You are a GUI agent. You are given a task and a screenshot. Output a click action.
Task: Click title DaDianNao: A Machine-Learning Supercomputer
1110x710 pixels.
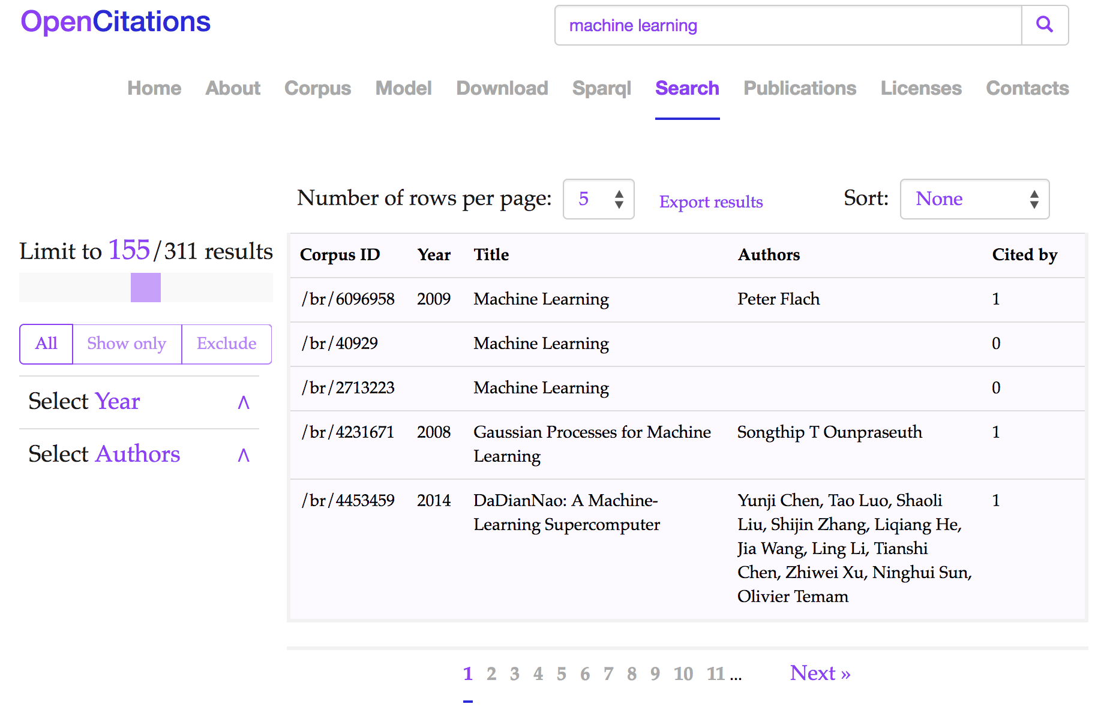(x=566, y=513)
